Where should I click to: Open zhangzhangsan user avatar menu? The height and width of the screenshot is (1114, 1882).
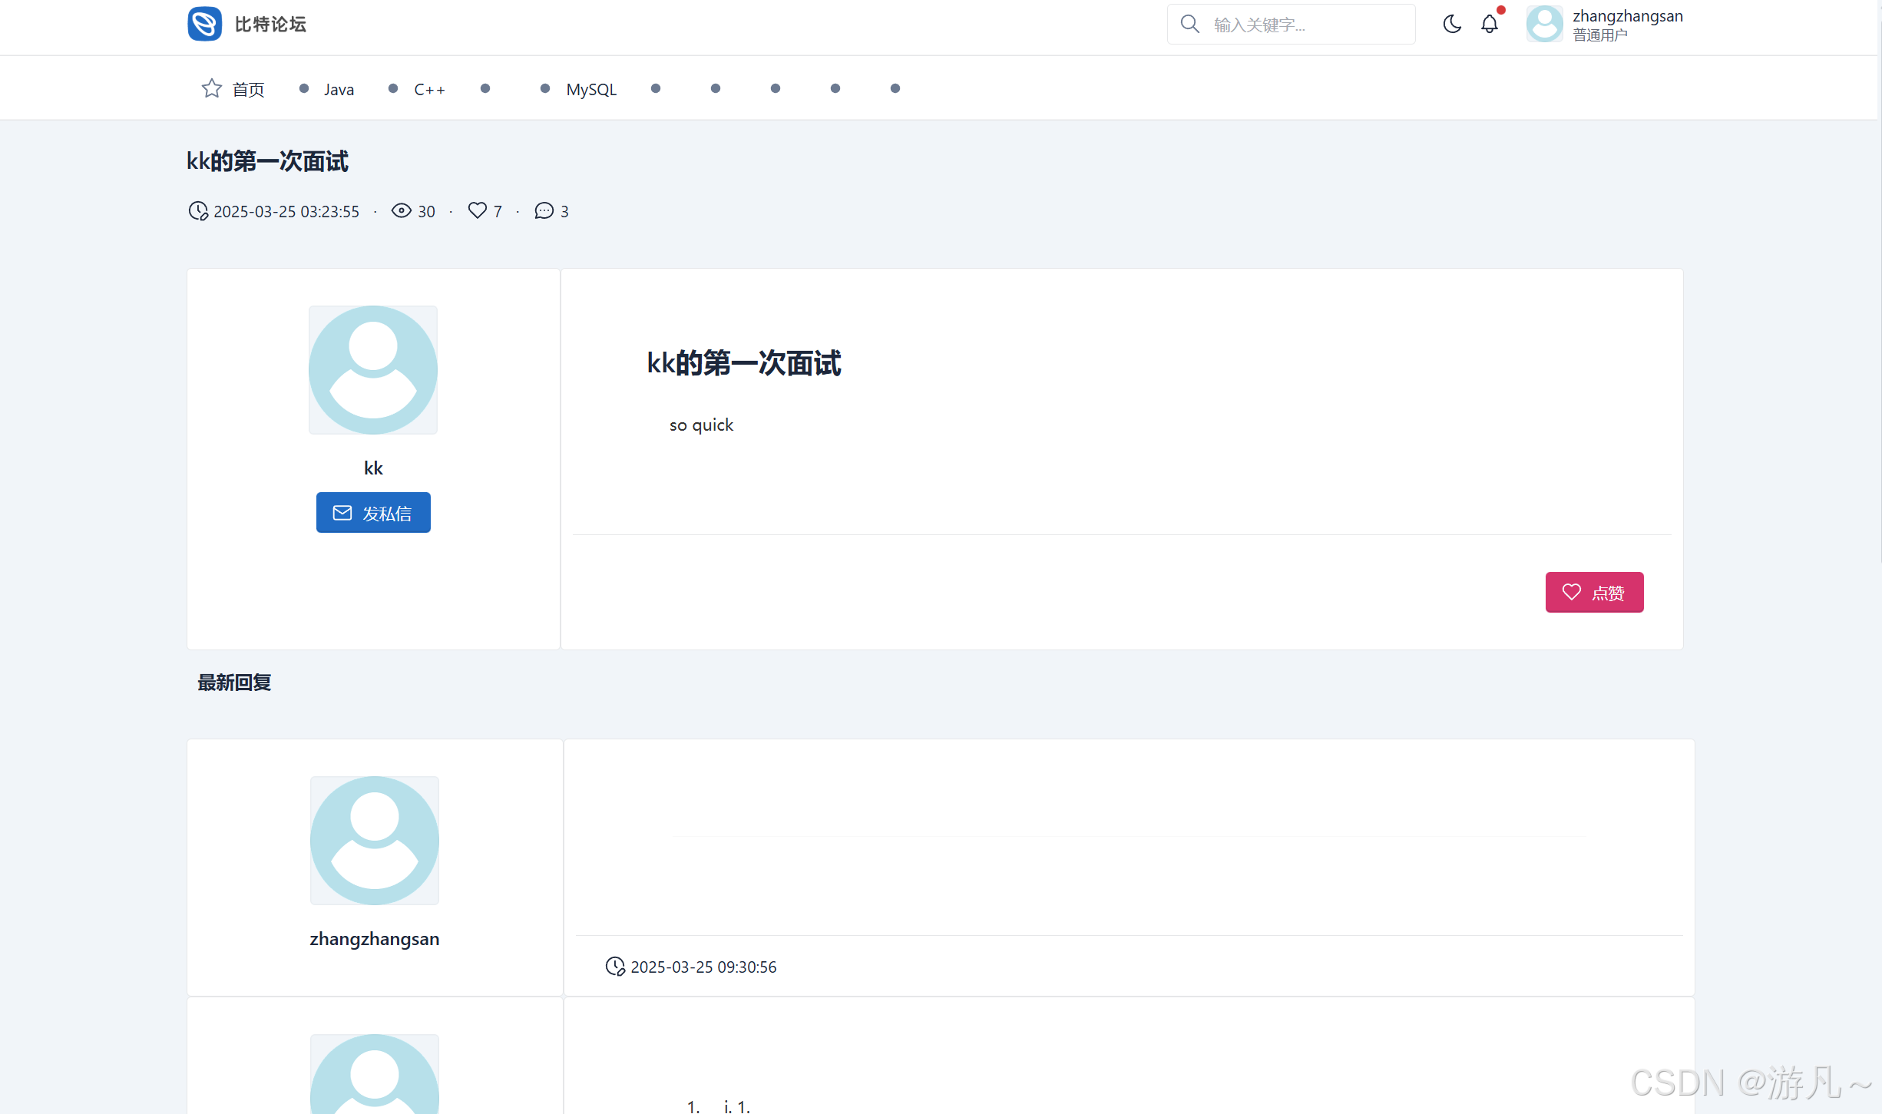click(x=1544, y=24)
